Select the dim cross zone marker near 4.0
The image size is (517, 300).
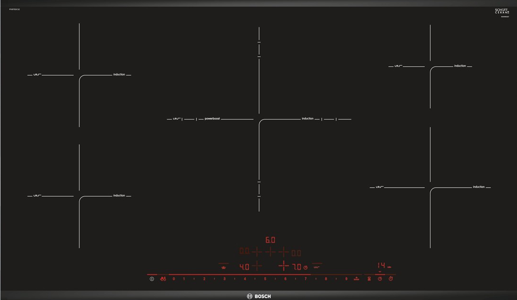tap(257, 266)
